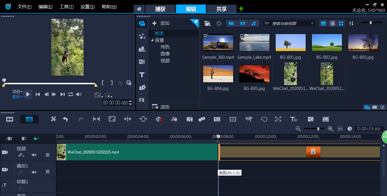The width and height of the screenshot is (387, 196).
Task: Expand the 浏览 browse button
Action: 161,107
